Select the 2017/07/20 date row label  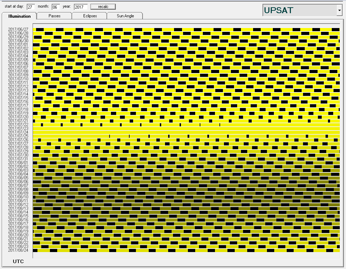click(x=18, y=117)
